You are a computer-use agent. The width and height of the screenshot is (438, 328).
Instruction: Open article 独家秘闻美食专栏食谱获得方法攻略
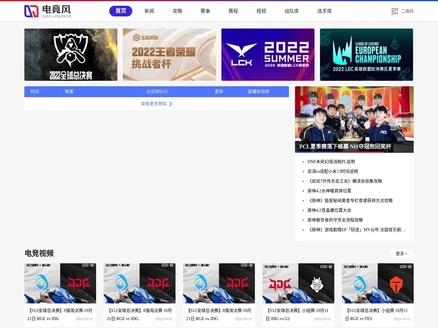pyautogui.click(x=350, y=200)
